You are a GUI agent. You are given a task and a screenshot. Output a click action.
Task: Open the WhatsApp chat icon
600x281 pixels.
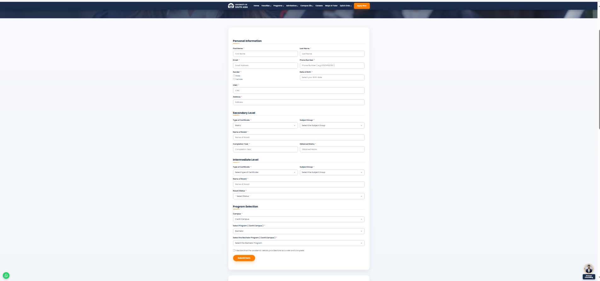(x=6, y=276)
